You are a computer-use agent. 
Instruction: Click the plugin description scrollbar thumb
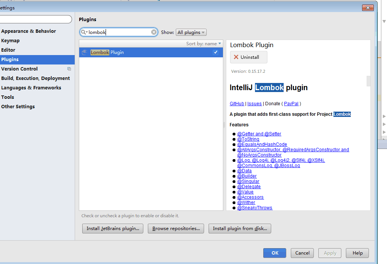[369, 81]
